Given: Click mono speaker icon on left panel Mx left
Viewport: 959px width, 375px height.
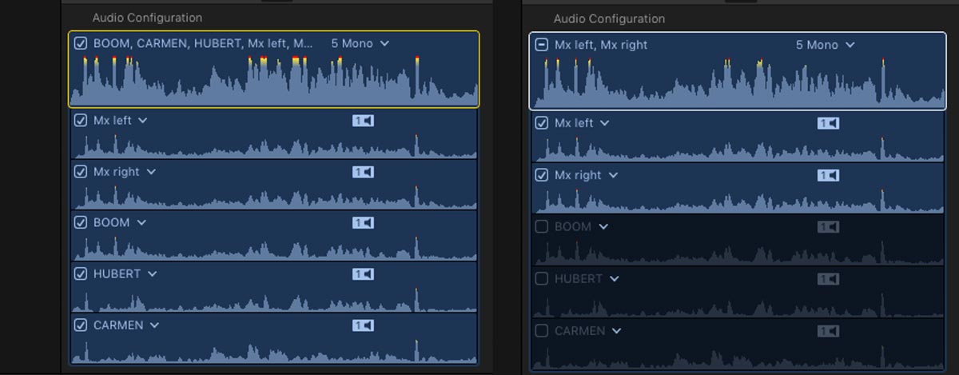Looking at the screenshot, I should pos(363,121).
